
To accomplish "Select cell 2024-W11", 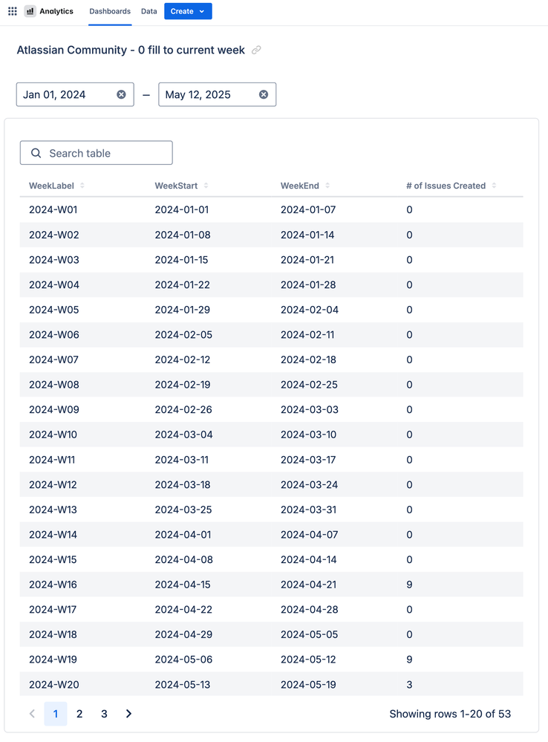I will click(52, 460).
